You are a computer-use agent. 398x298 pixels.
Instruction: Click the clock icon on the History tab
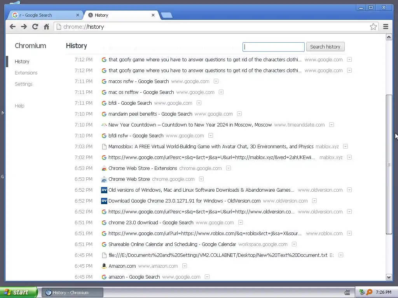coord(90,15)
